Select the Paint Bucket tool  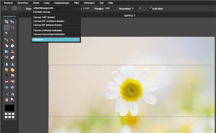(x=12, y=46)
